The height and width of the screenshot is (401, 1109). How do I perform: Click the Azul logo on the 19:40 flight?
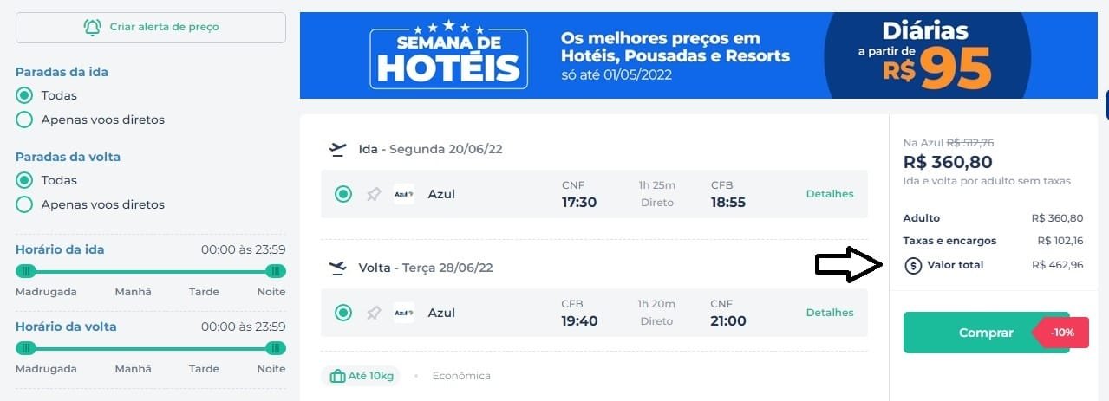[x=404, y=313]
